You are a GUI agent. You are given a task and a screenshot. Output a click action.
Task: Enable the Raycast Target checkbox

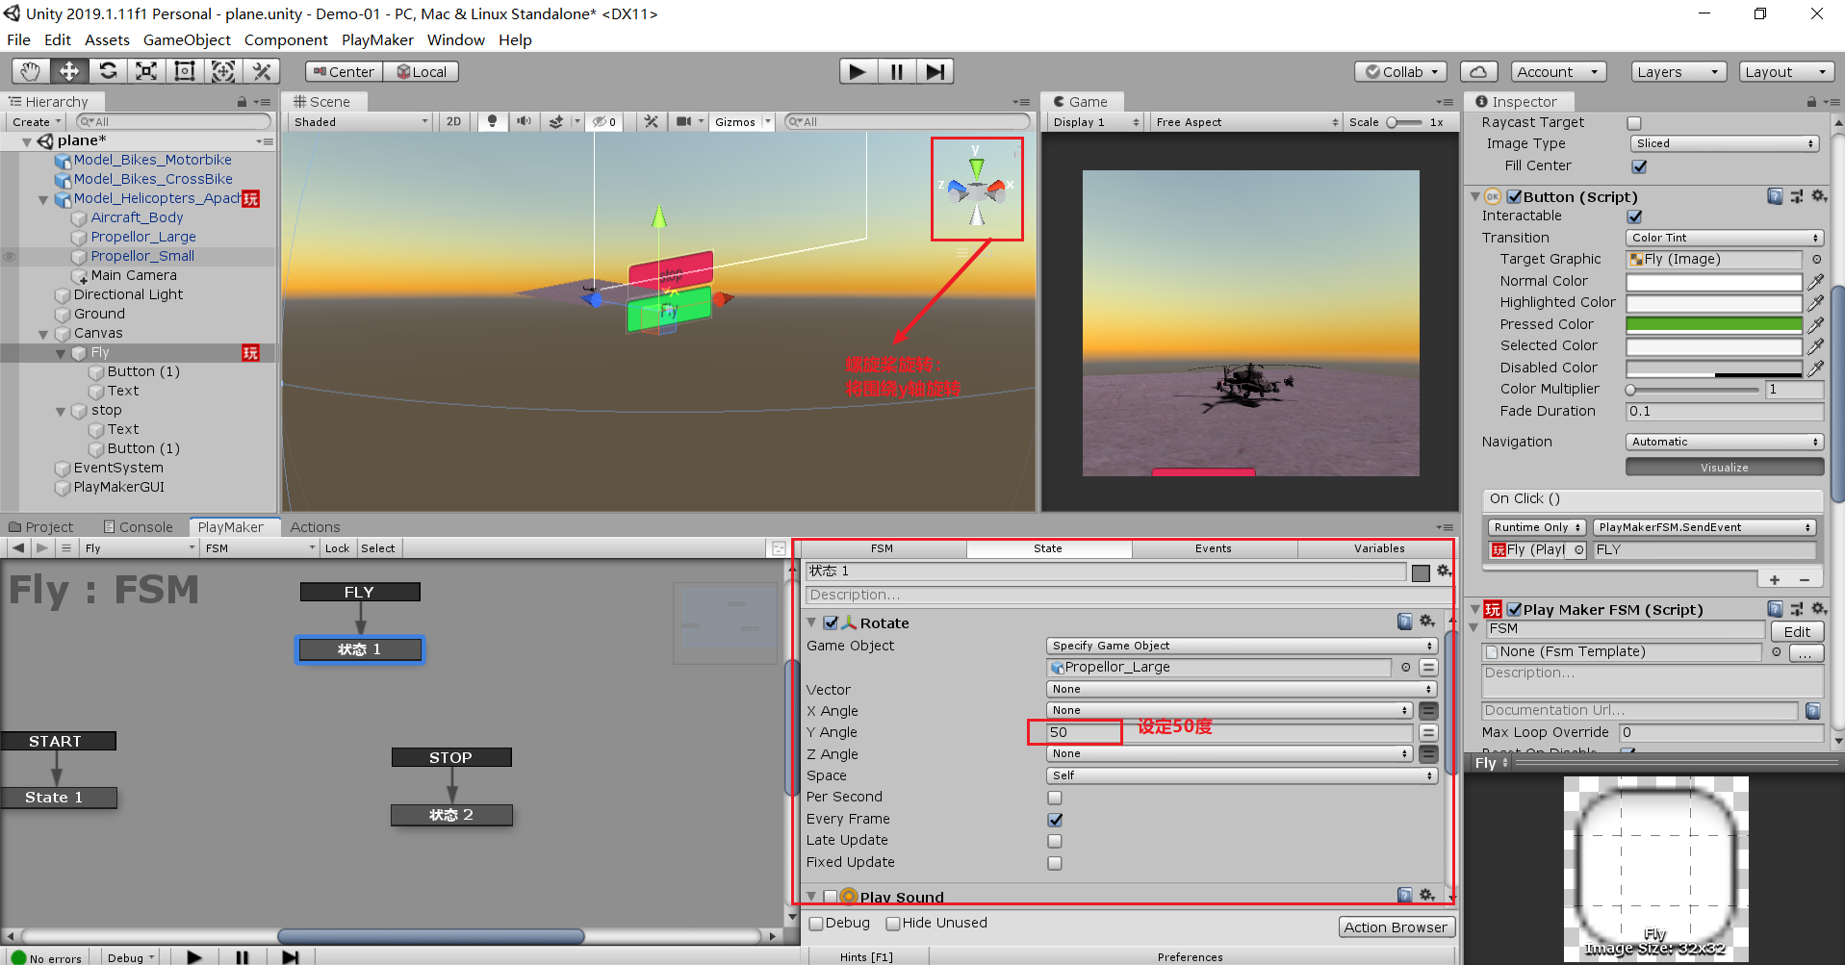[1633, 122]
